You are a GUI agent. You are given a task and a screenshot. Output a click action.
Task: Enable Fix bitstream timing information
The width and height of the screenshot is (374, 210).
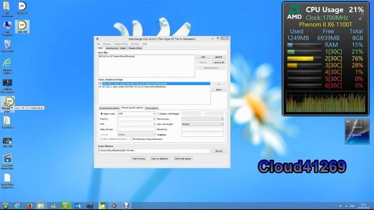coord(131,139)
